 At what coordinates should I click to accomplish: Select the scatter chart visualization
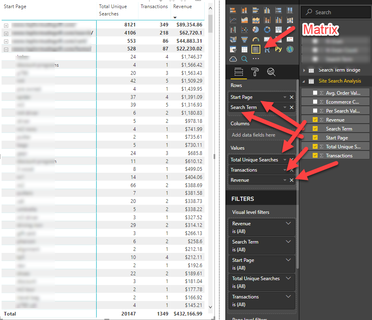(x=244, y=30)
